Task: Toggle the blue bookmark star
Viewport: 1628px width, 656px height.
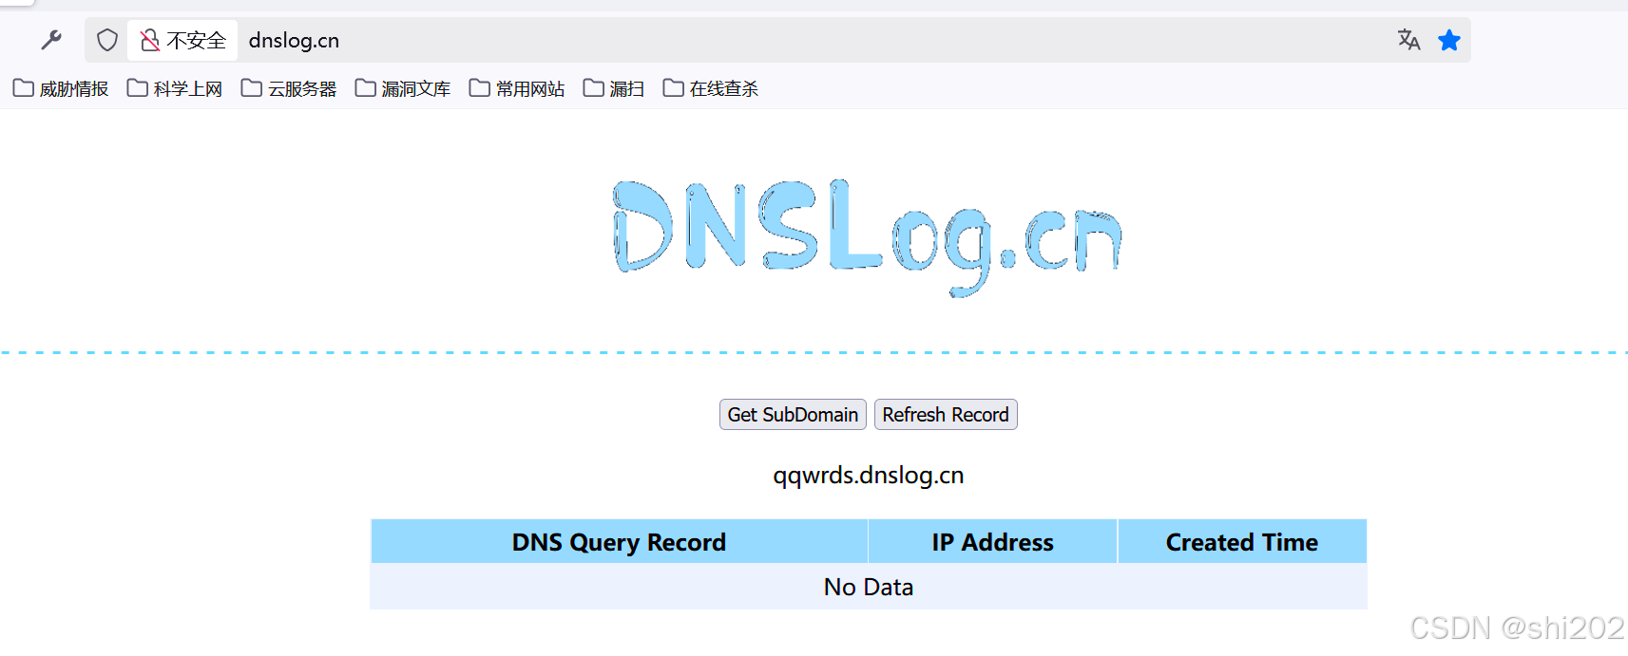Action: tap(1449, 40)
